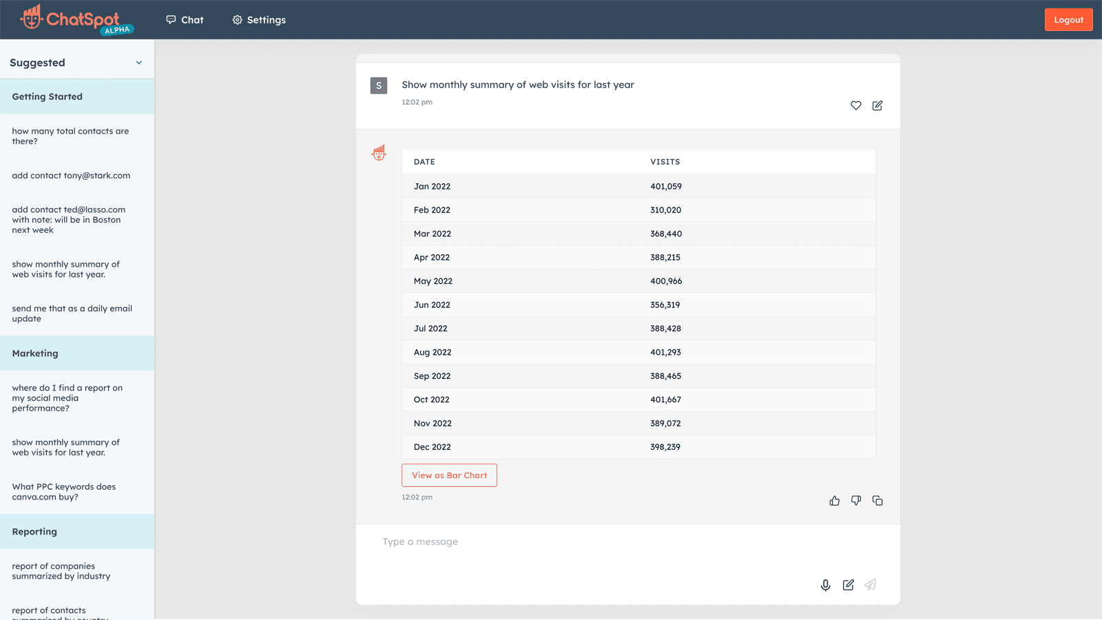This screenshot has width=1102, height=620.
Task: Open the Settings tab
Action: tap(259, 20)
